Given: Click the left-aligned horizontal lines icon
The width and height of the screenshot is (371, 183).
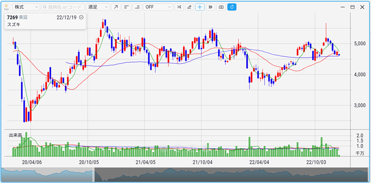Looking at the screenshot, I should tap(126, 7).
